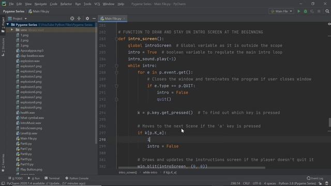Open Project panel settings gear
Screen dimensions: 331x186
click(x=87, y=19)
